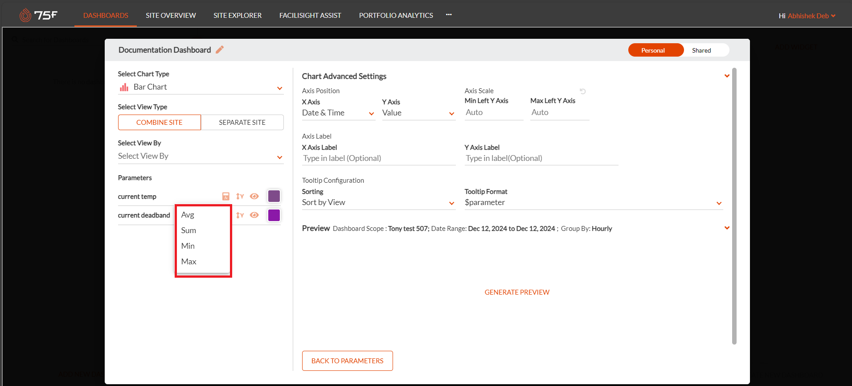Open color picker for current temp swatch
Viewport: 852px width, 386px height.
(274, 196)
